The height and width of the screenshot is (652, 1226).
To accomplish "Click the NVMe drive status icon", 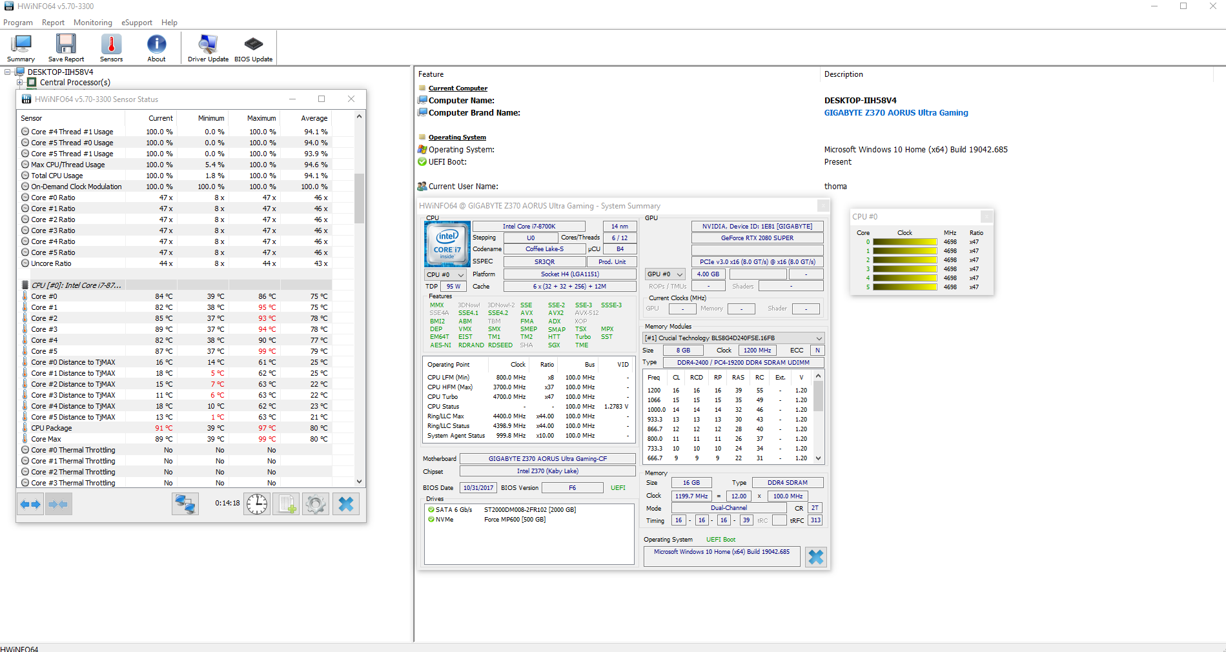I will (x=431, y=519).
